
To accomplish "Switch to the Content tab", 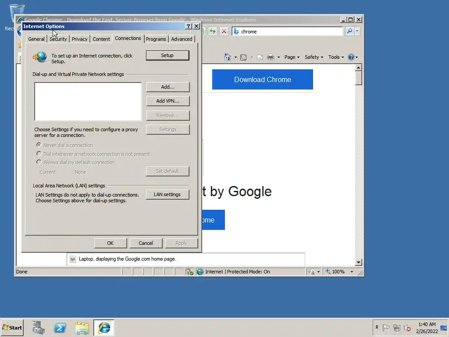I will tap(101, 39).
